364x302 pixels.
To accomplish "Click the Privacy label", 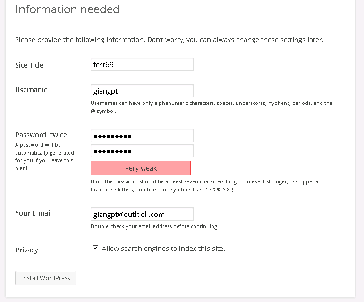I will (x=27, y=250).
